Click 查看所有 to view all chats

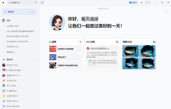point(10,52)
